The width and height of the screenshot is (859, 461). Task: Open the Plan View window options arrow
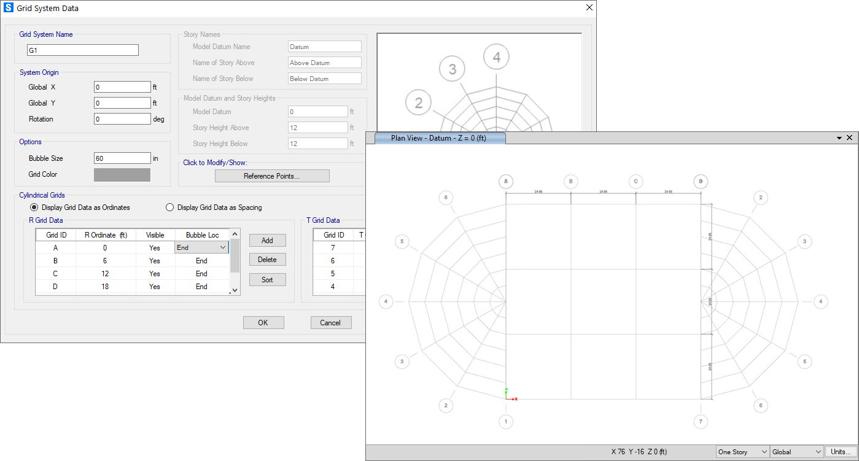click(839, 138)
